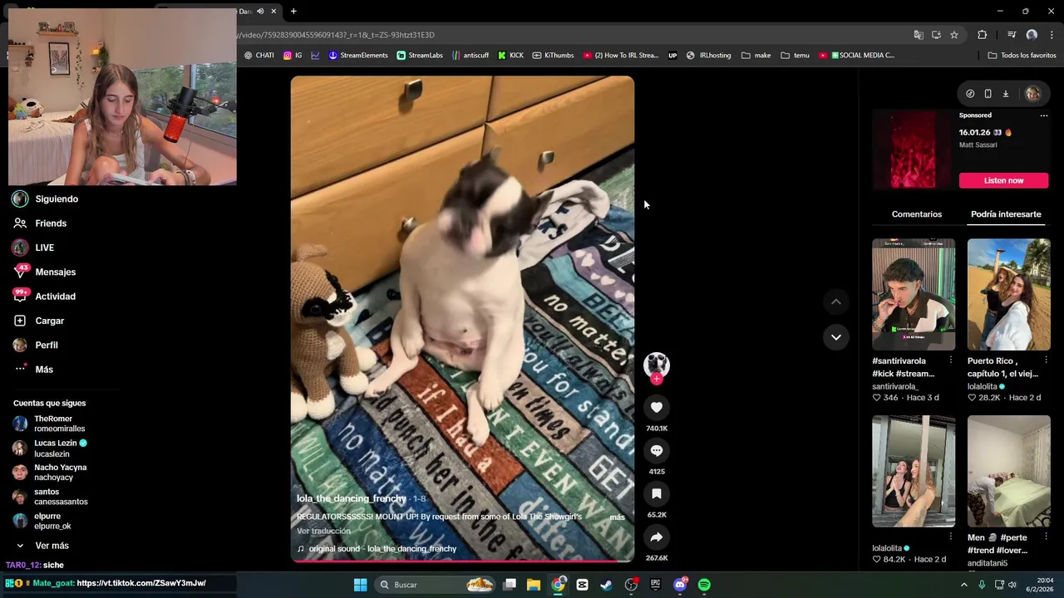This screenshot has height=598, width=1064.
Task: Open options for Men #perte video card
Action: pyautogui.click(x=1046, y=537)
